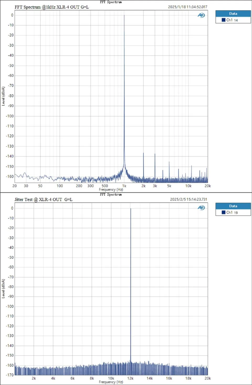Image resolution: width=252 pixels, height=385 pixels.
Task: Click the Jitter Test @ XLR-4 OUT title
Action: pos(43,200)
